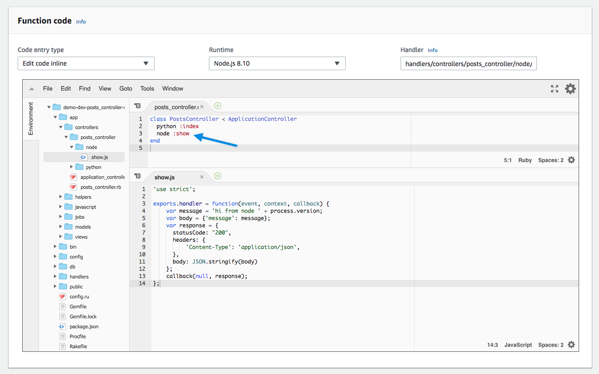Close the show.js tab

pos(202,177)
